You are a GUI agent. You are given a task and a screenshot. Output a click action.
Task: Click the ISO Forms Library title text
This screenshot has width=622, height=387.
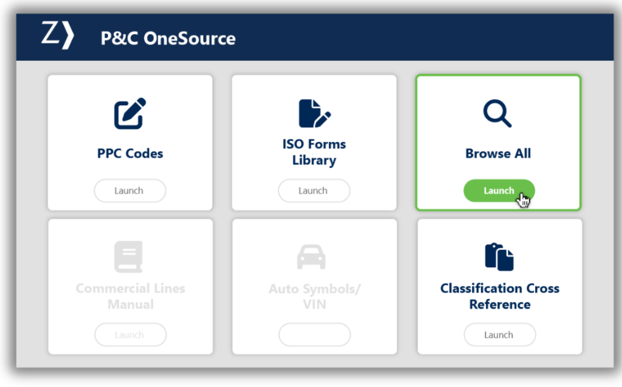[314, 152]
